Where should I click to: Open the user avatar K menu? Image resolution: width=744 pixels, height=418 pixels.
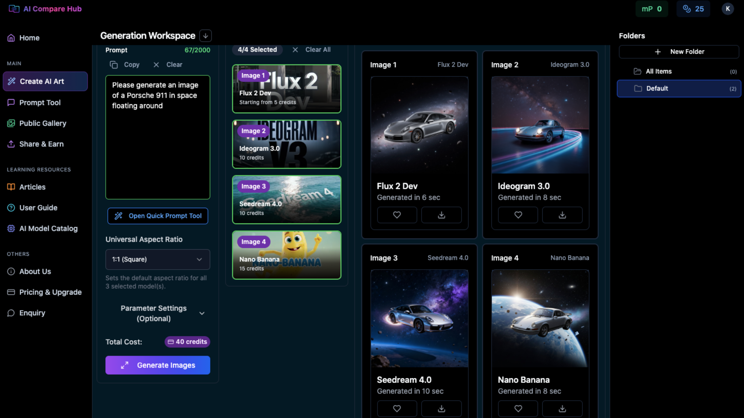[x=728, y=9]
